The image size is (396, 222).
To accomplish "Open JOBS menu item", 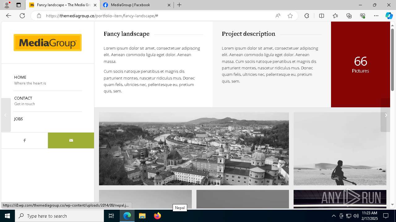I will 19,119.
